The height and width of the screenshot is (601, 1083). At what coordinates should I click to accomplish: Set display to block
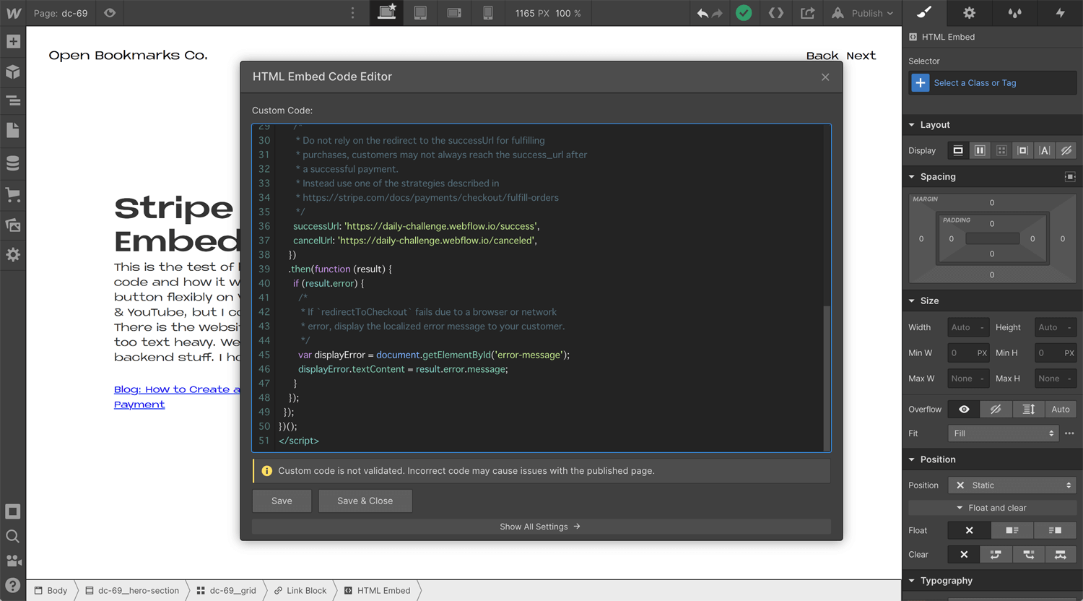958,150
